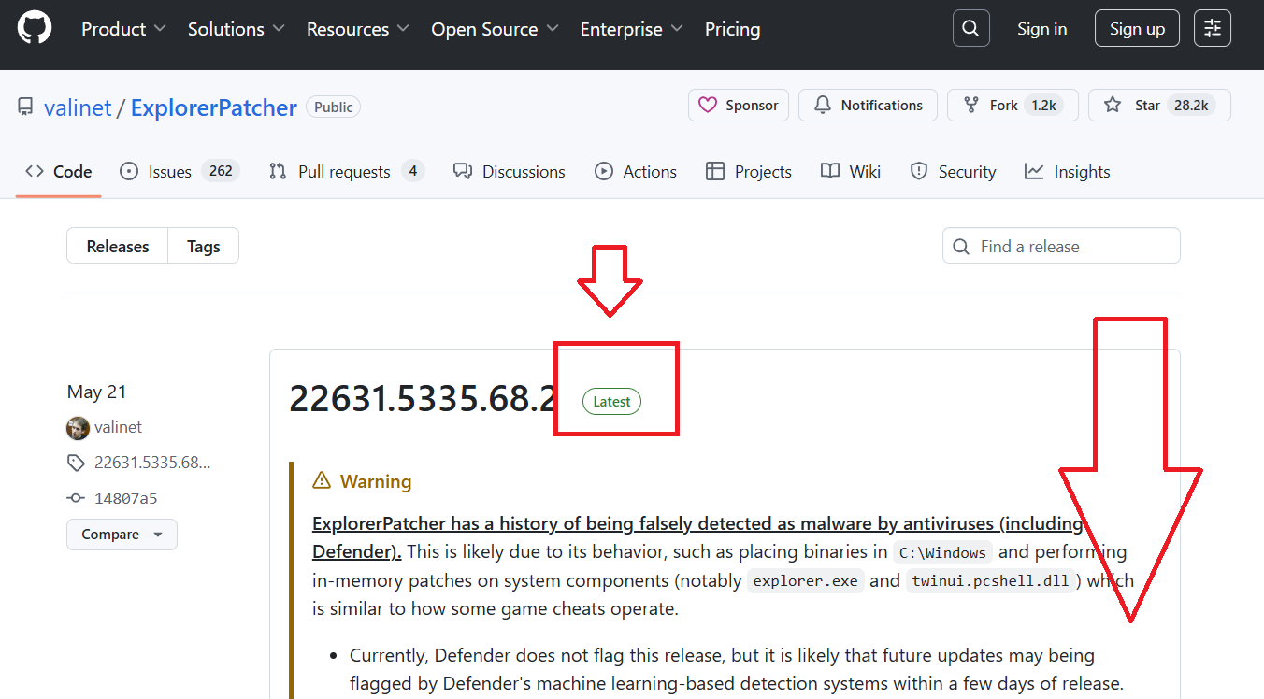Click the magnifier icon in Find a release
The image size is (1264, 699).
pyautogui.click(x=961, y=247)
